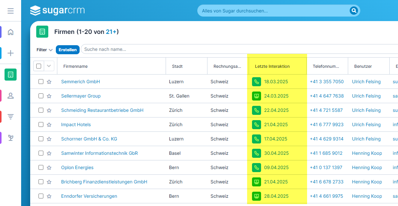Click in the global Sugar search field
The width and height of the screenshot is (398, 206).
click(274, 11)
